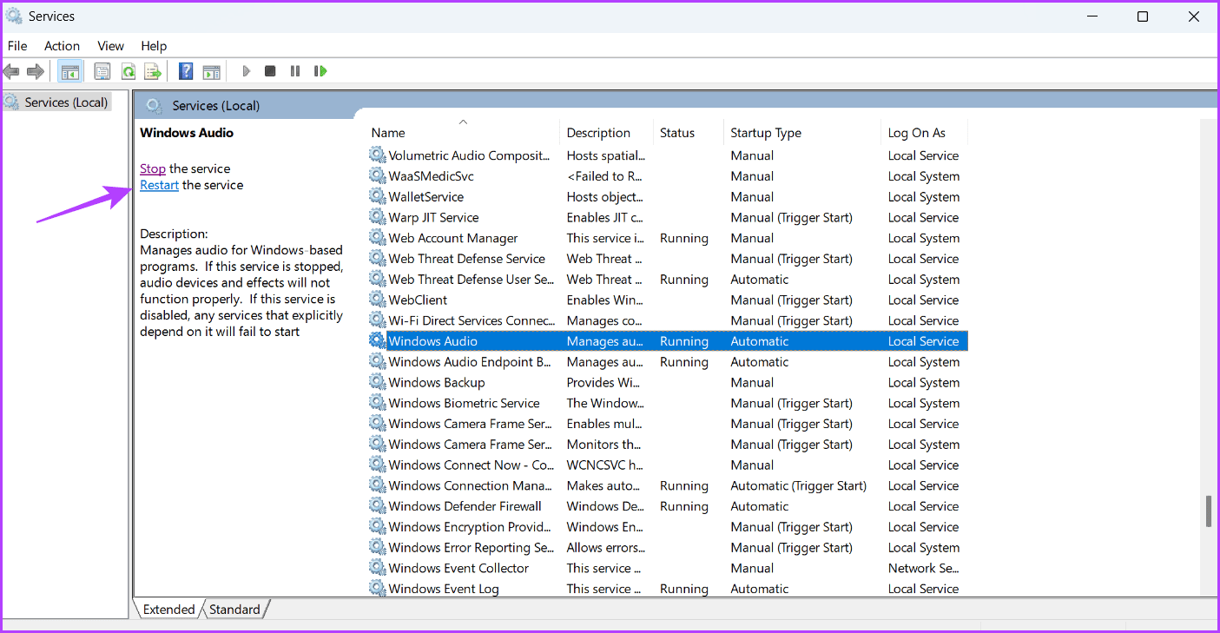
Task: Click the vertical scrollbar thumb of services list
Action: tap(1208, 511)
